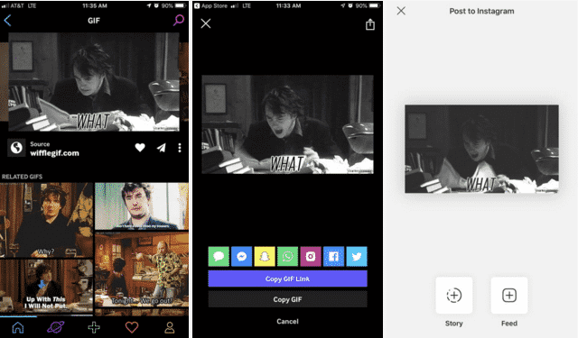This screenshot has width=578, height=338.
Task: Open the three-dot more options menu
Action: coord(180,148)
